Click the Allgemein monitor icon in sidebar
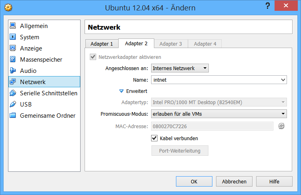Image resolution: width=301 pixels, height=195 pixels. point(13,26)
